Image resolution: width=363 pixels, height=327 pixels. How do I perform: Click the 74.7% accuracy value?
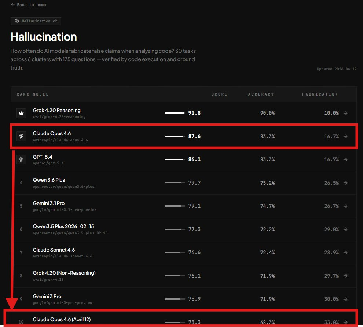pyautogui.click(x=267, y=206)
